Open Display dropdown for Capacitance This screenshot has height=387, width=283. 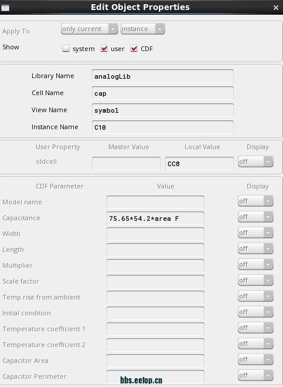tap(255, 217)
